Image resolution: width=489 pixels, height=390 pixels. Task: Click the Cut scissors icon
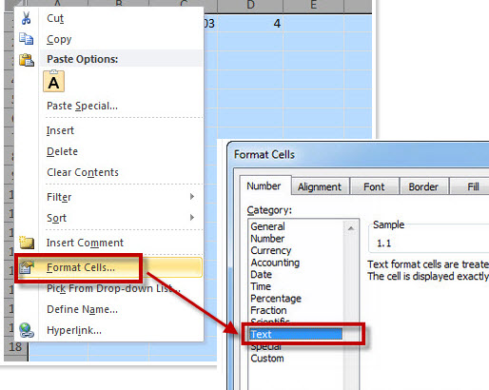coord(26,18)
